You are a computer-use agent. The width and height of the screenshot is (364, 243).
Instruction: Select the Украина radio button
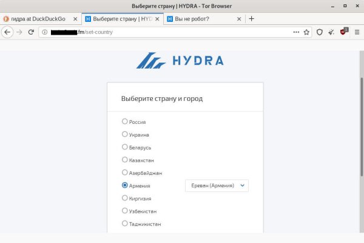coord(125,134)
